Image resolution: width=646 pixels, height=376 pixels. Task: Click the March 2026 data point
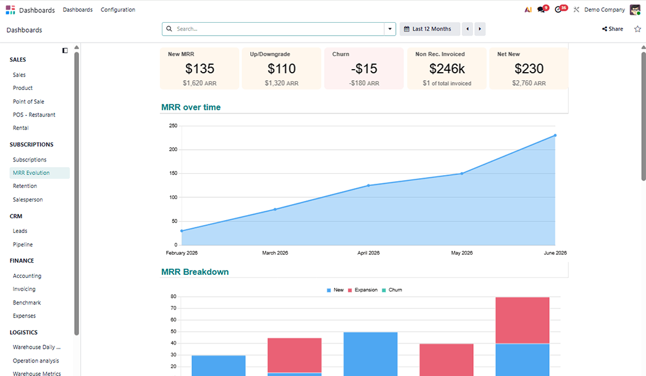[x=275, y=210]
